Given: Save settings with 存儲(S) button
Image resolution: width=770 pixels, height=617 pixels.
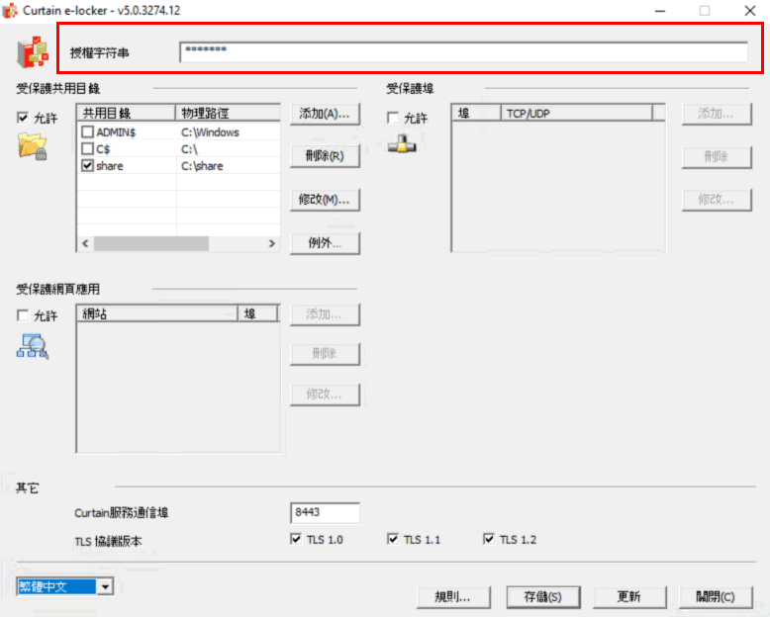Looking at the screenshot, I should point(543,597).
